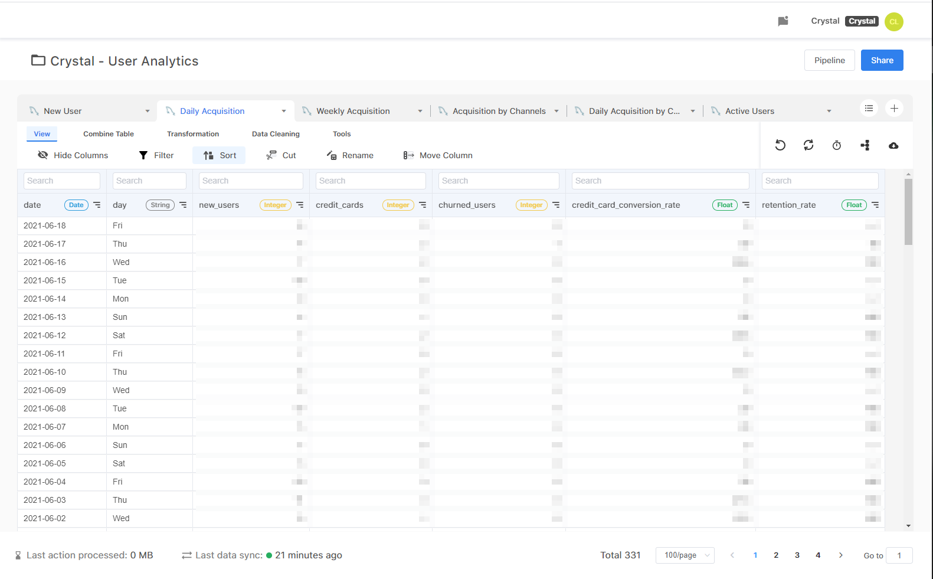Switch to Acquisition by Channels tab

pos(499,111)
